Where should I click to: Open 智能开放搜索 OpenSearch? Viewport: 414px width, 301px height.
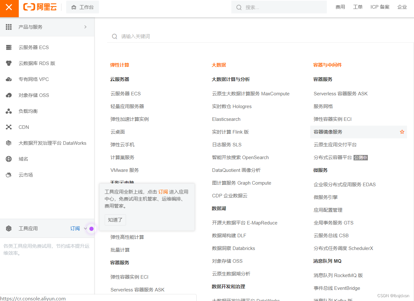241,158
